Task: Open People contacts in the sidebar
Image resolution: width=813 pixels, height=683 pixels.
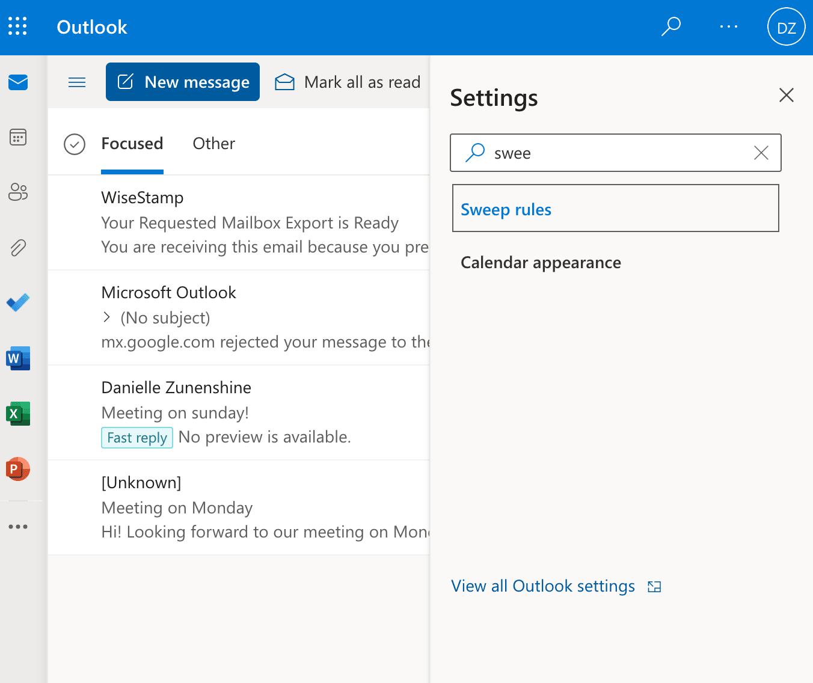Action: click(18, 192)
